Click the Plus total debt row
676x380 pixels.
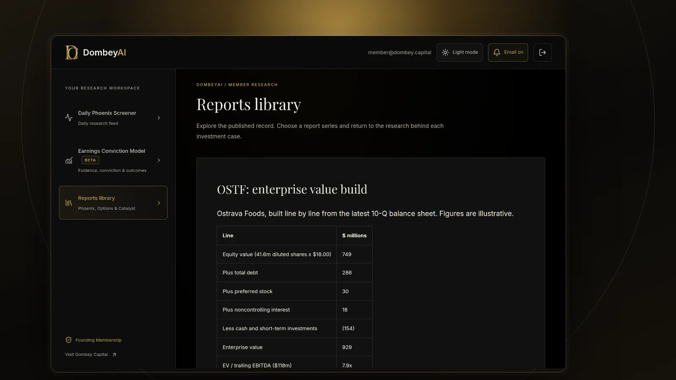(294, 273)
